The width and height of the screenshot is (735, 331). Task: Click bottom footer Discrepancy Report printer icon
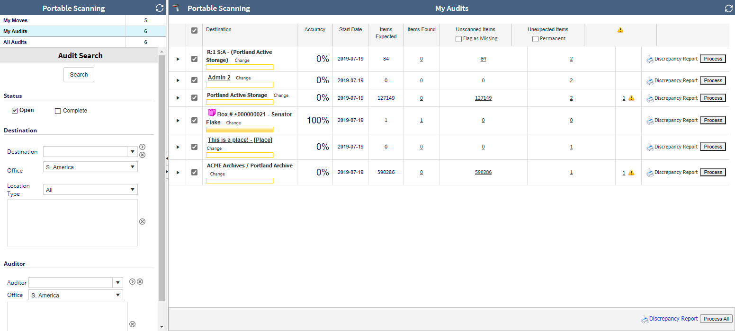click(x=645, y=319)
